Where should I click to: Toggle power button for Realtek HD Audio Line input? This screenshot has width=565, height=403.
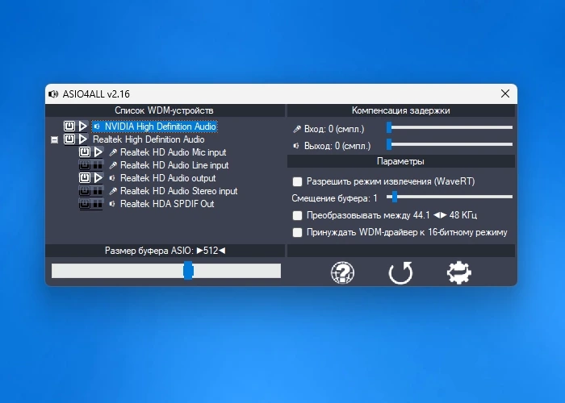click(x=85, y=164)
